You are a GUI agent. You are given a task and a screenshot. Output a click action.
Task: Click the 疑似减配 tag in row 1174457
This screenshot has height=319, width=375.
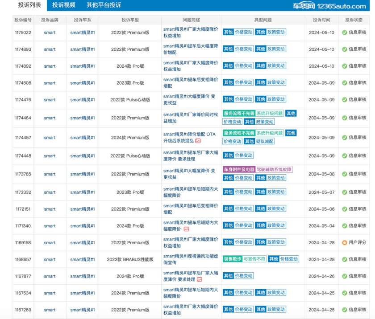tap(264, 141)
